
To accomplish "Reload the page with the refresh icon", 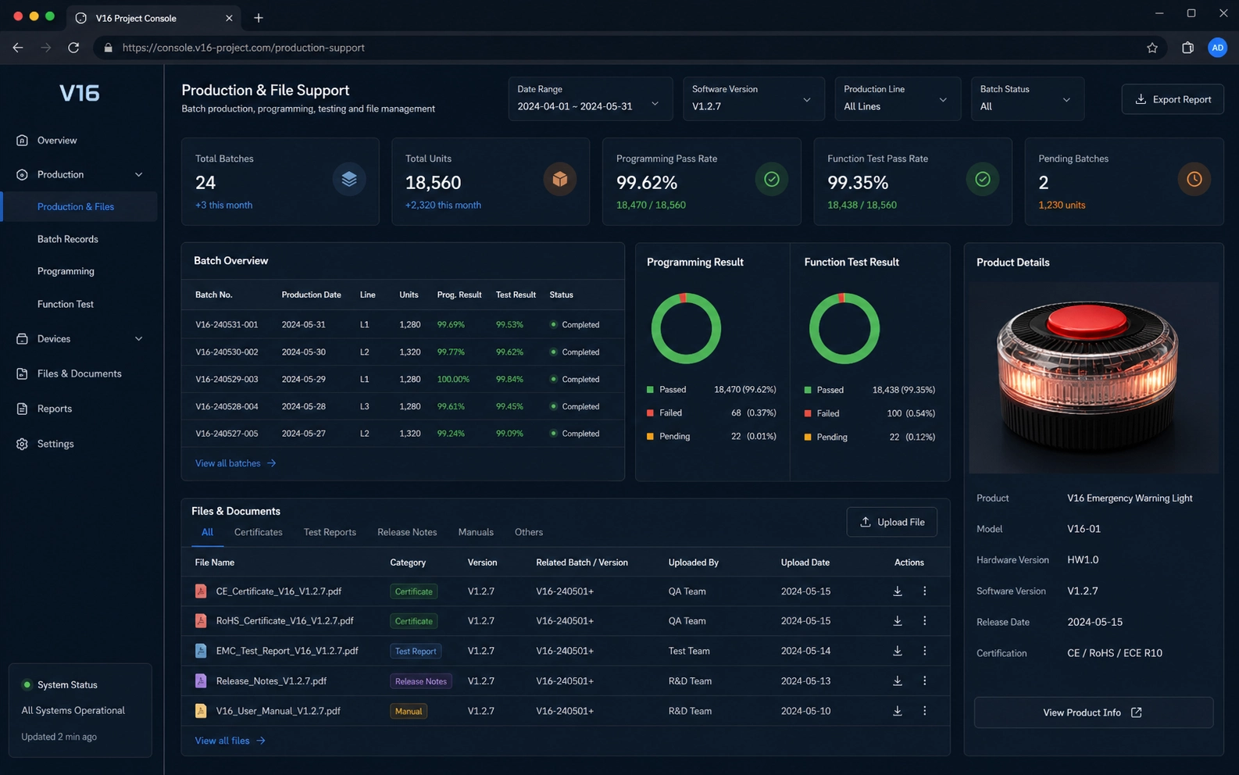I will pyautogui.click(x=73, y=48).
